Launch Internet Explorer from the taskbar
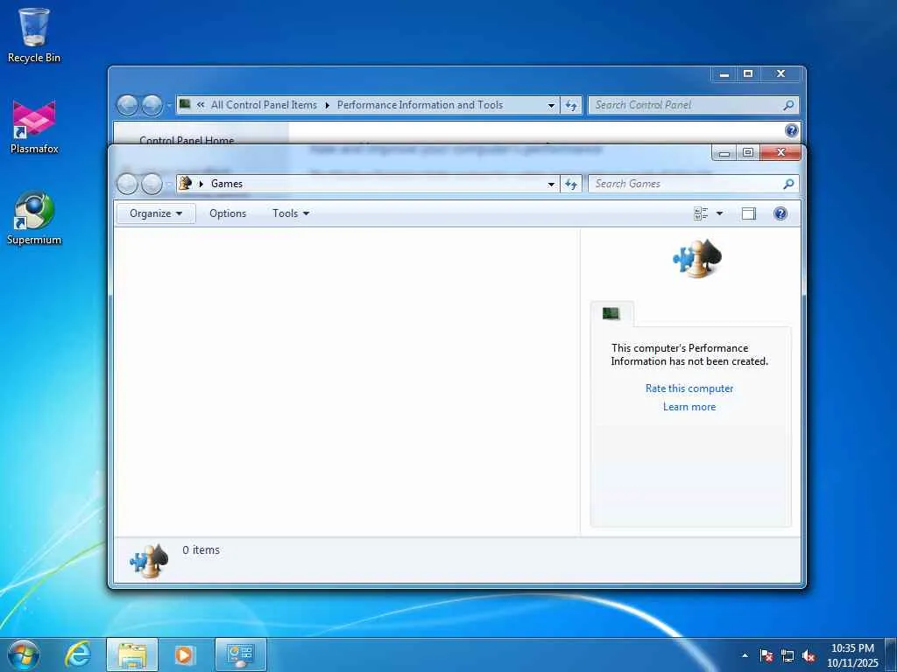The image size is (897, 672). point(78,654)
